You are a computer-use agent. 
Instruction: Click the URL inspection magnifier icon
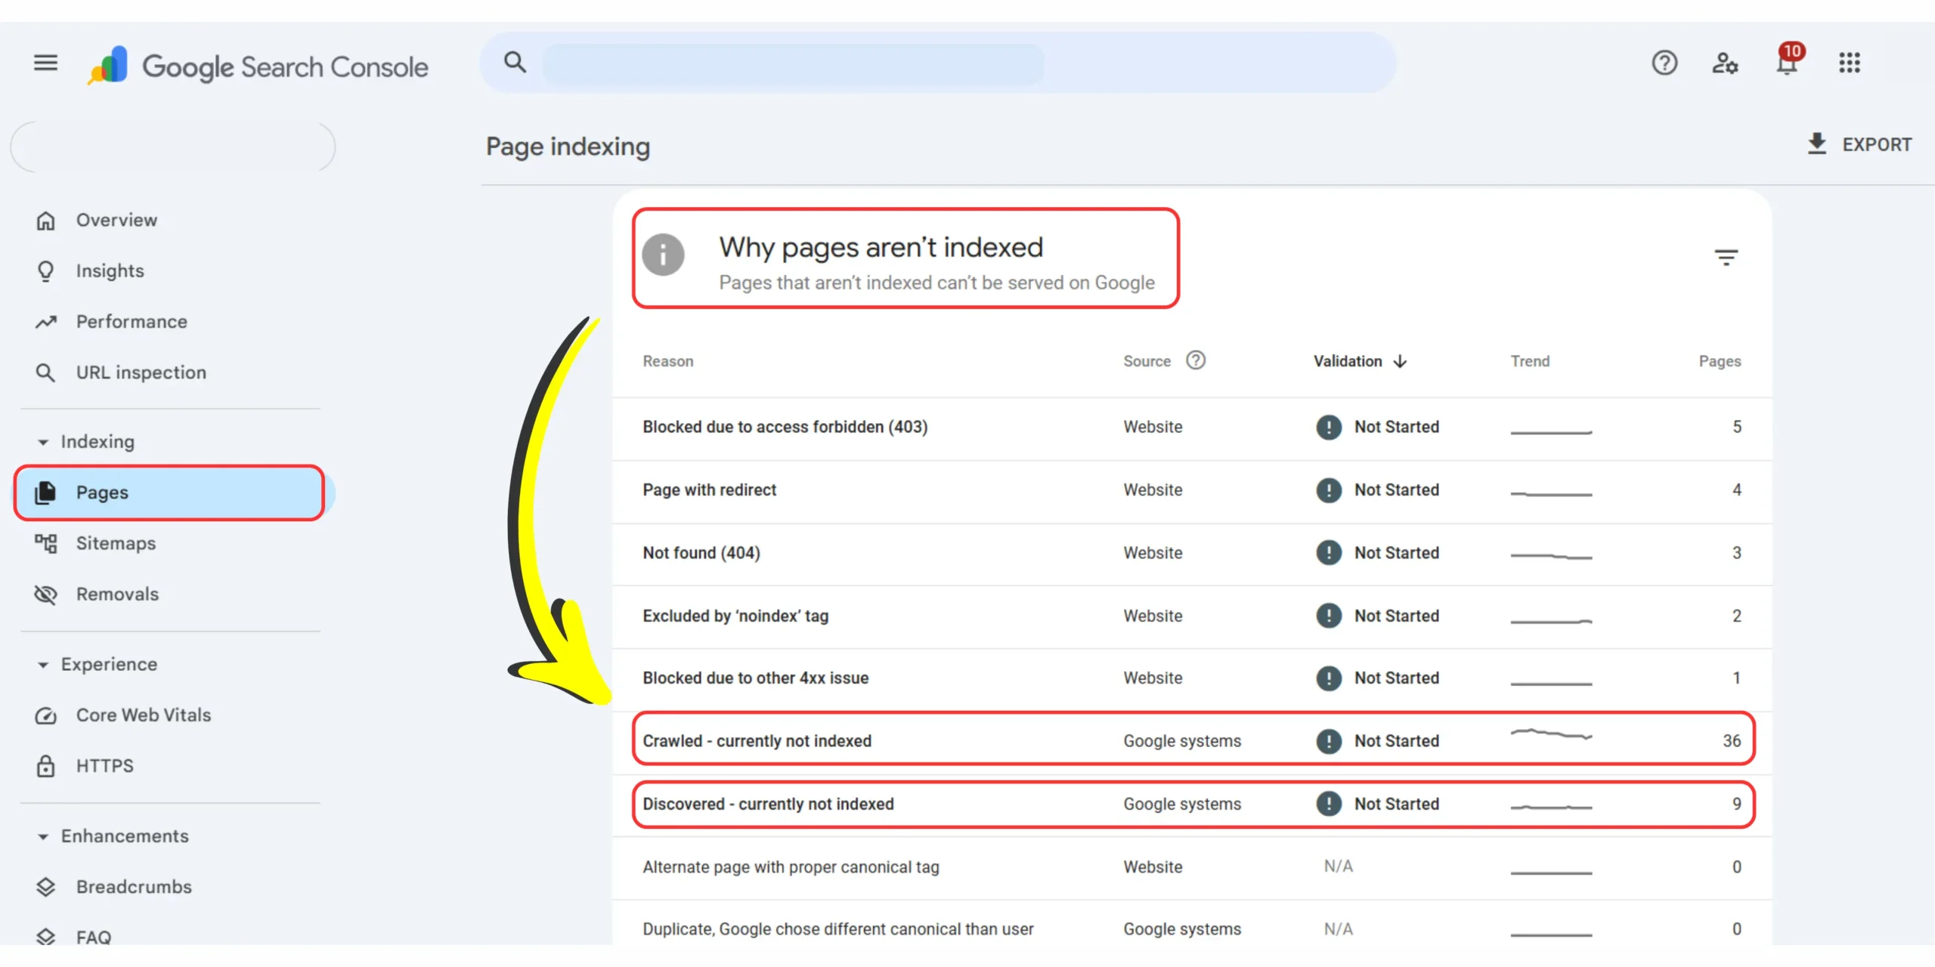click(45, 372)
